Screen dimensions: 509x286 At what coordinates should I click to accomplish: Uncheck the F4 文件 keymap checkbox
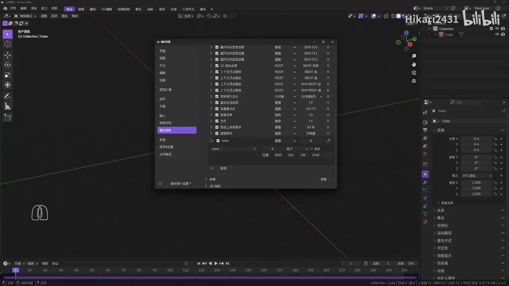click(x=217, y=121)
